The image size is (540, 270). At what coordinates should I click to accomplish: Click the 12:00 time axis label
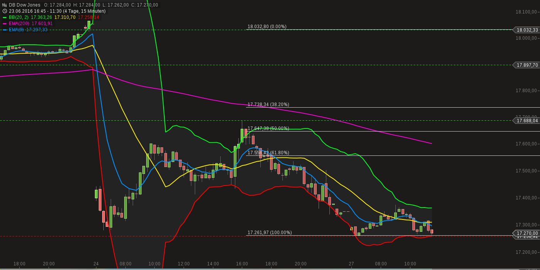point(184,264)
